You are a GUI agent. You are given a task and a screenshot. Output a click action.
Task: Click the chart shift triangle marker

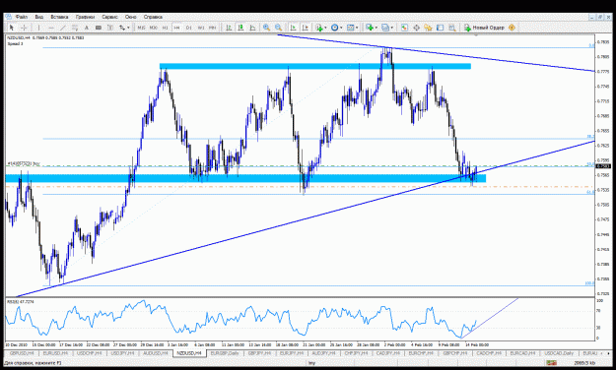[x=476, y=35]
